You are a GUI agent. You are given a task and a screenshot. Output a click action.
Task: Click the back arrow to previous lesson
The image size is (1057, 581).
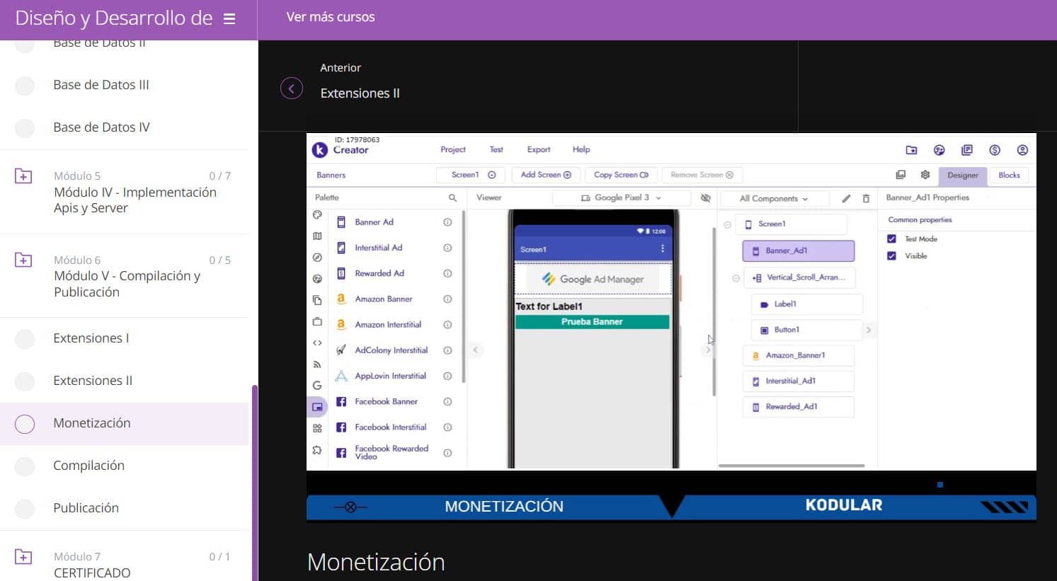point(291,88)
